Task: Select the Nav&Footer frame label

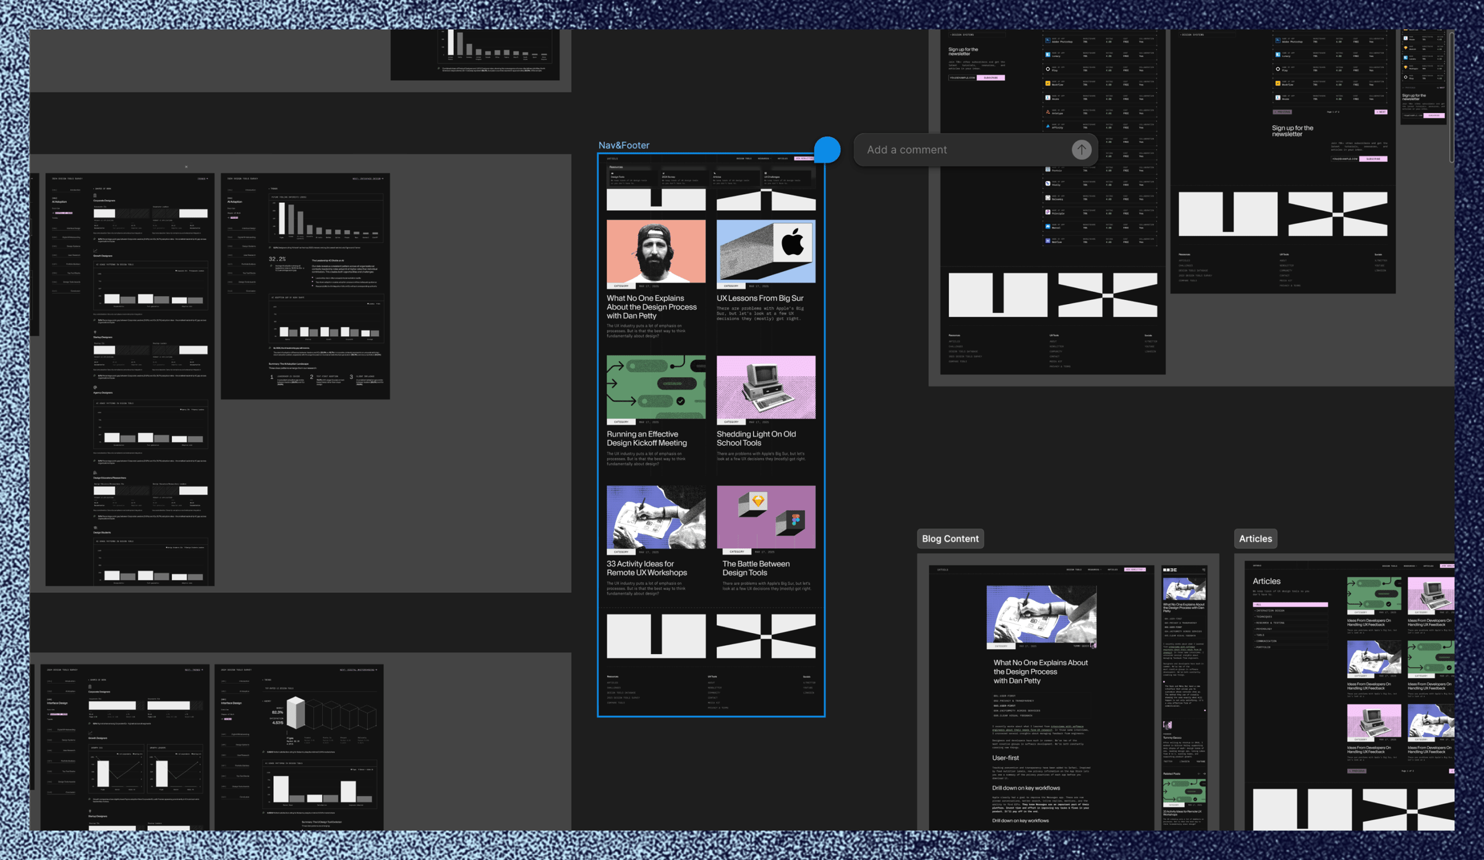Action: pyautogui.click(x=623, y=145)
